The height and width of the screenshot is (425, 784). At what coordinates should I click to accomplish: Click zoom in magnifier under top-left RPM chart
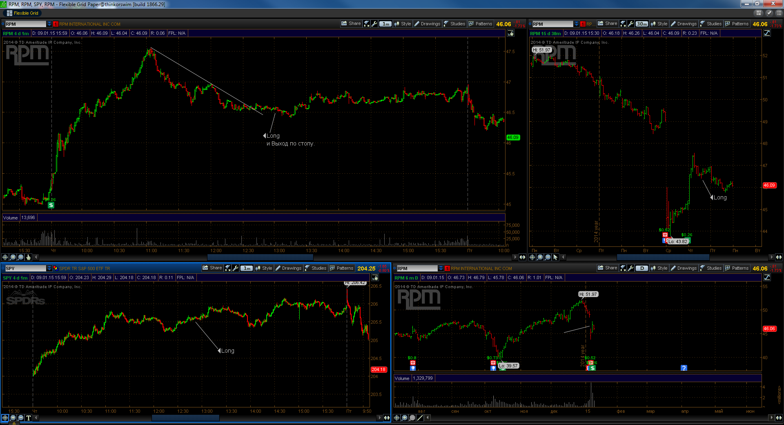tap(13, 257)
